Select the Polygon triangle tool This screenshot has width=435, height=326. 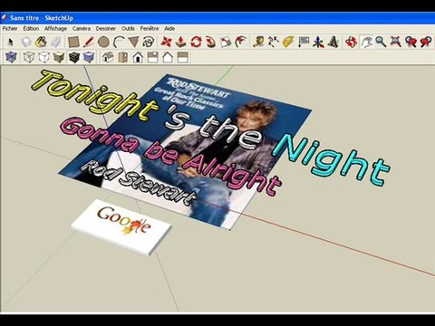[133, 42]
